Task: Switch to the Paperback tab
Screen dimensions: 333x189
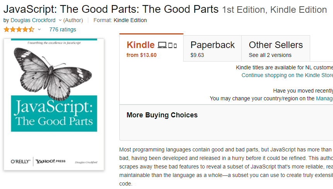Action: [x=212, y=48]
